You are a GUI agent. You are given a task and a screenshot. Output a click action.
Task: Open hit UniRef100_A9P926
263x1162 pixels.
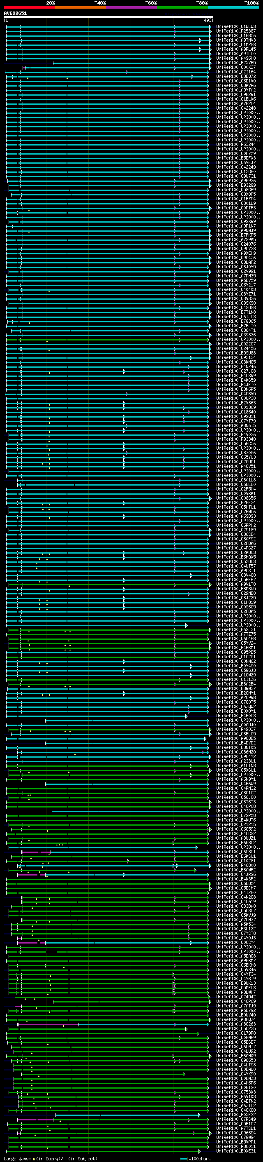(236, 181)
